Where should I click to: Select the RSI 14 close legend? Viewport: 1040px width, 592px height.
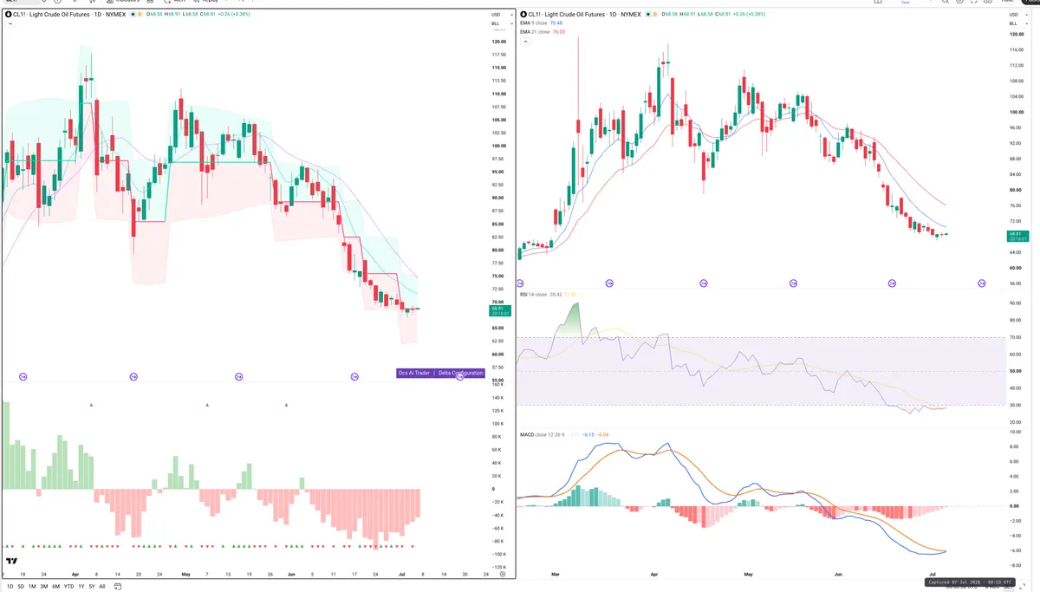click(535, 294)
